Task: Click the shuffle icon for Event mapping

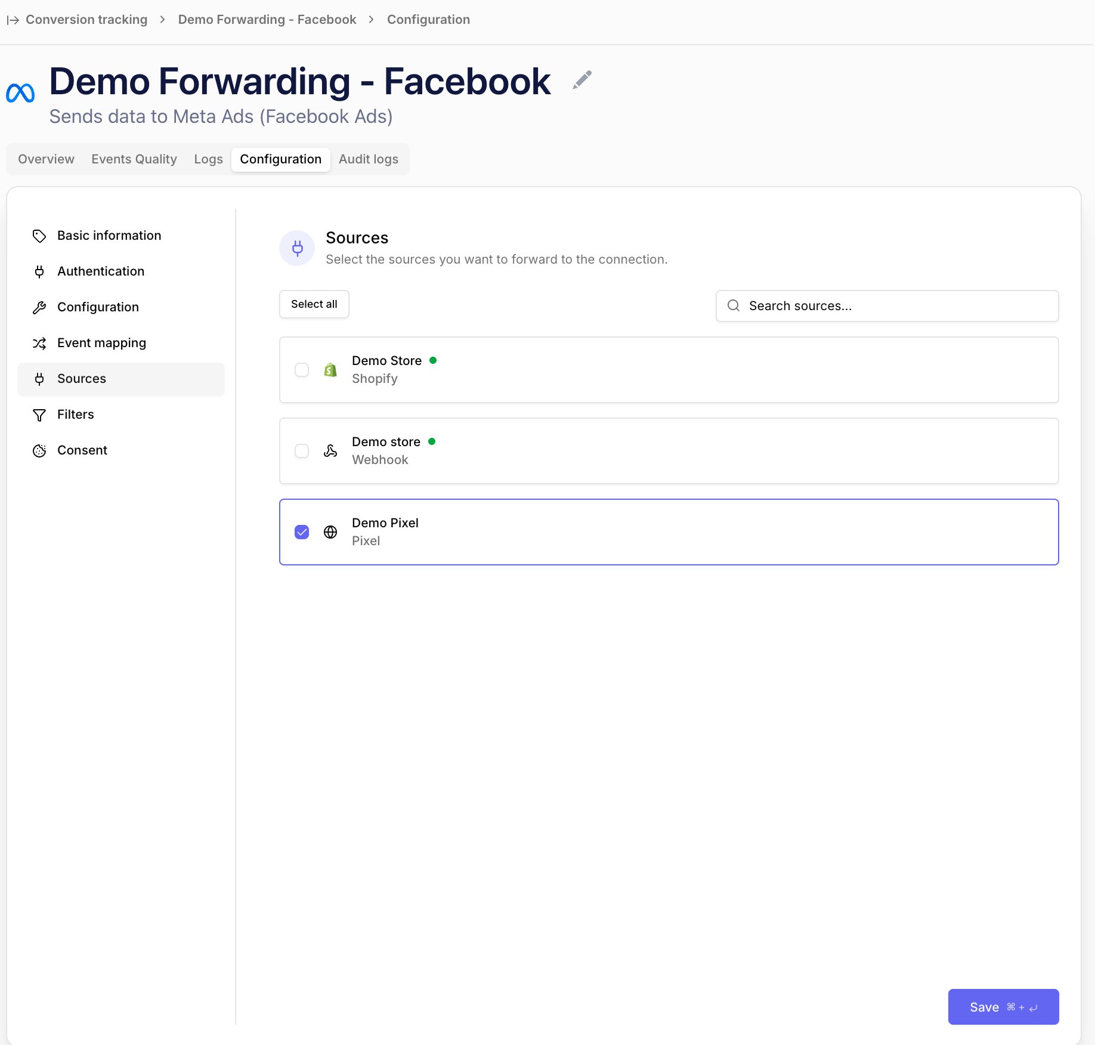Action: pos(39,344)
